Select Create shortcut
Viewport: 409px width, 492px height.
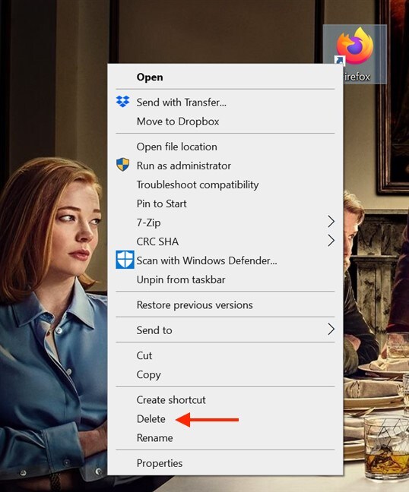225,399
